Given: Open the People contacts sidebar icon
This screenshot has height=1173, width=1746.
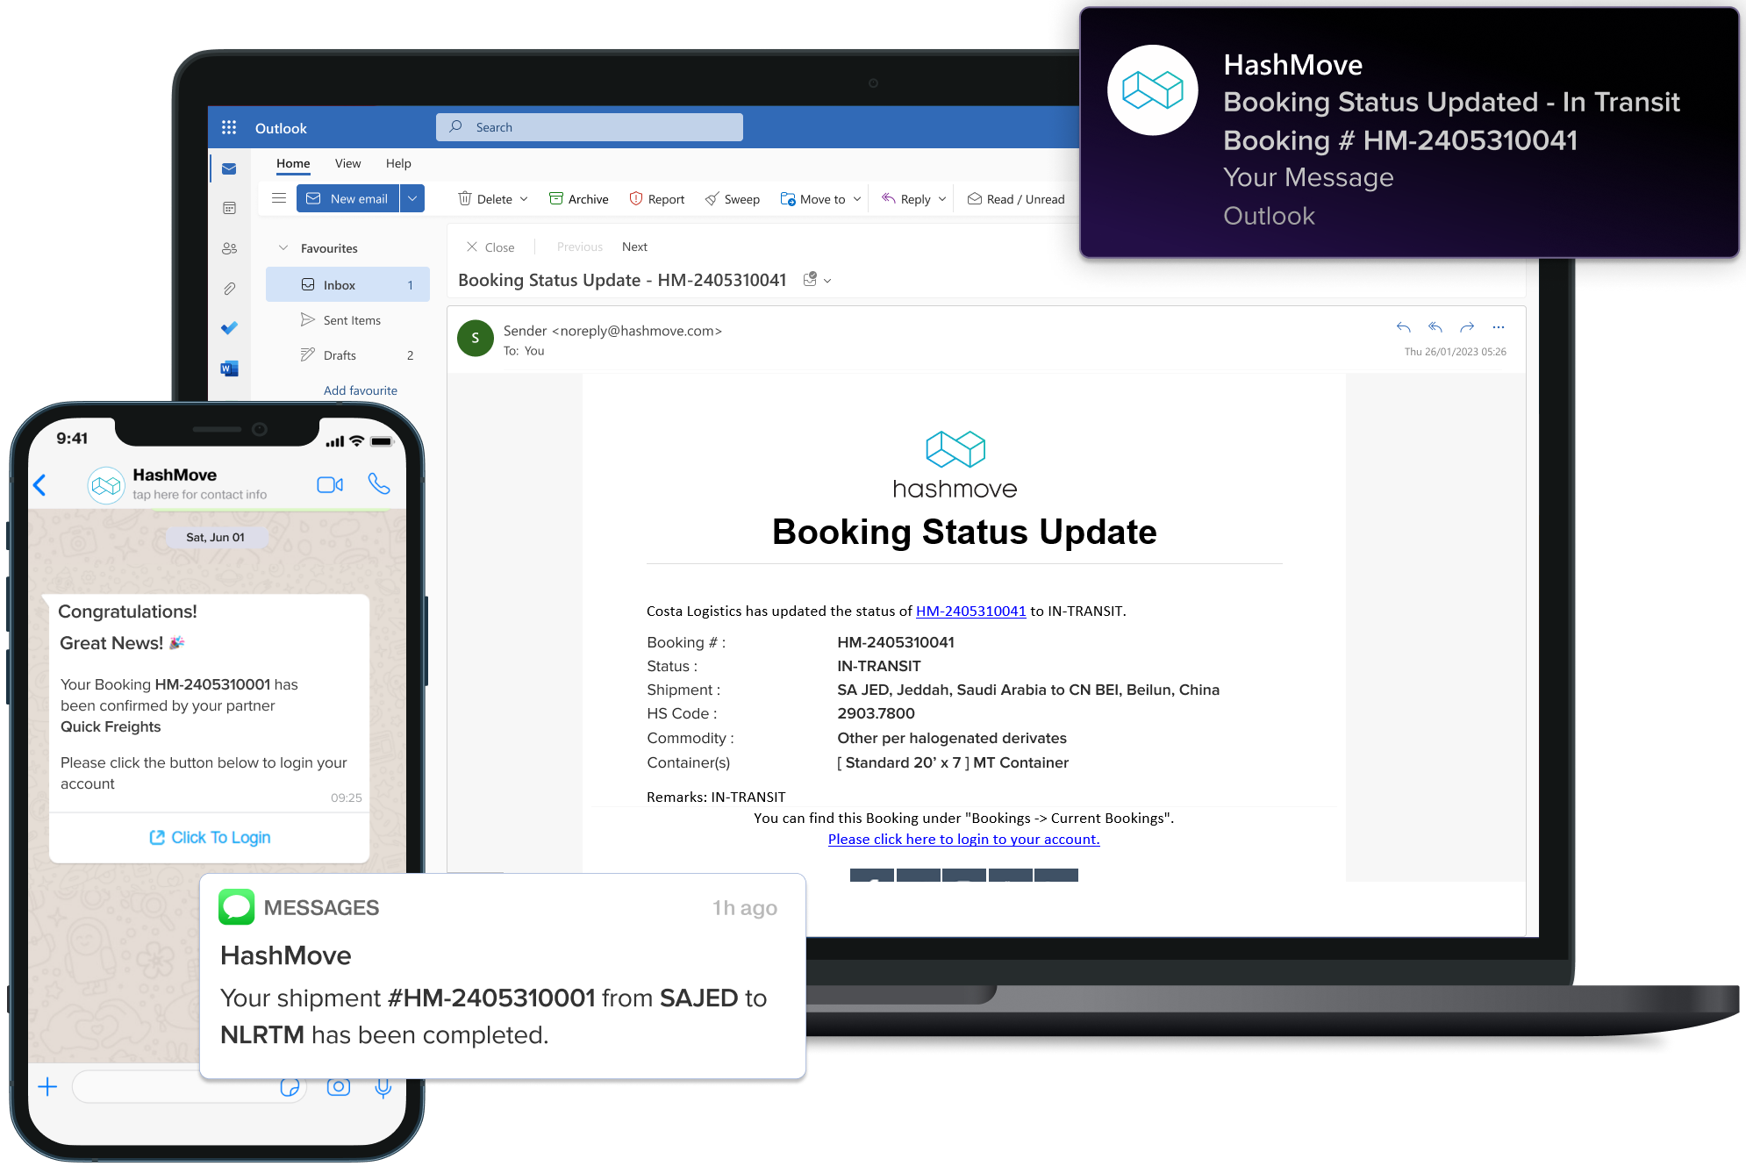Looking at the screenshot, I should (229, 248).
